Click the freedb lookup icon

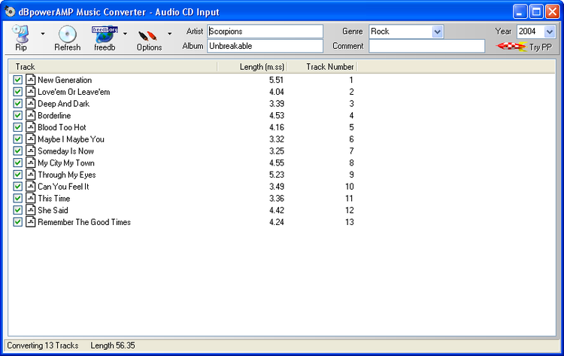[105, 34]
